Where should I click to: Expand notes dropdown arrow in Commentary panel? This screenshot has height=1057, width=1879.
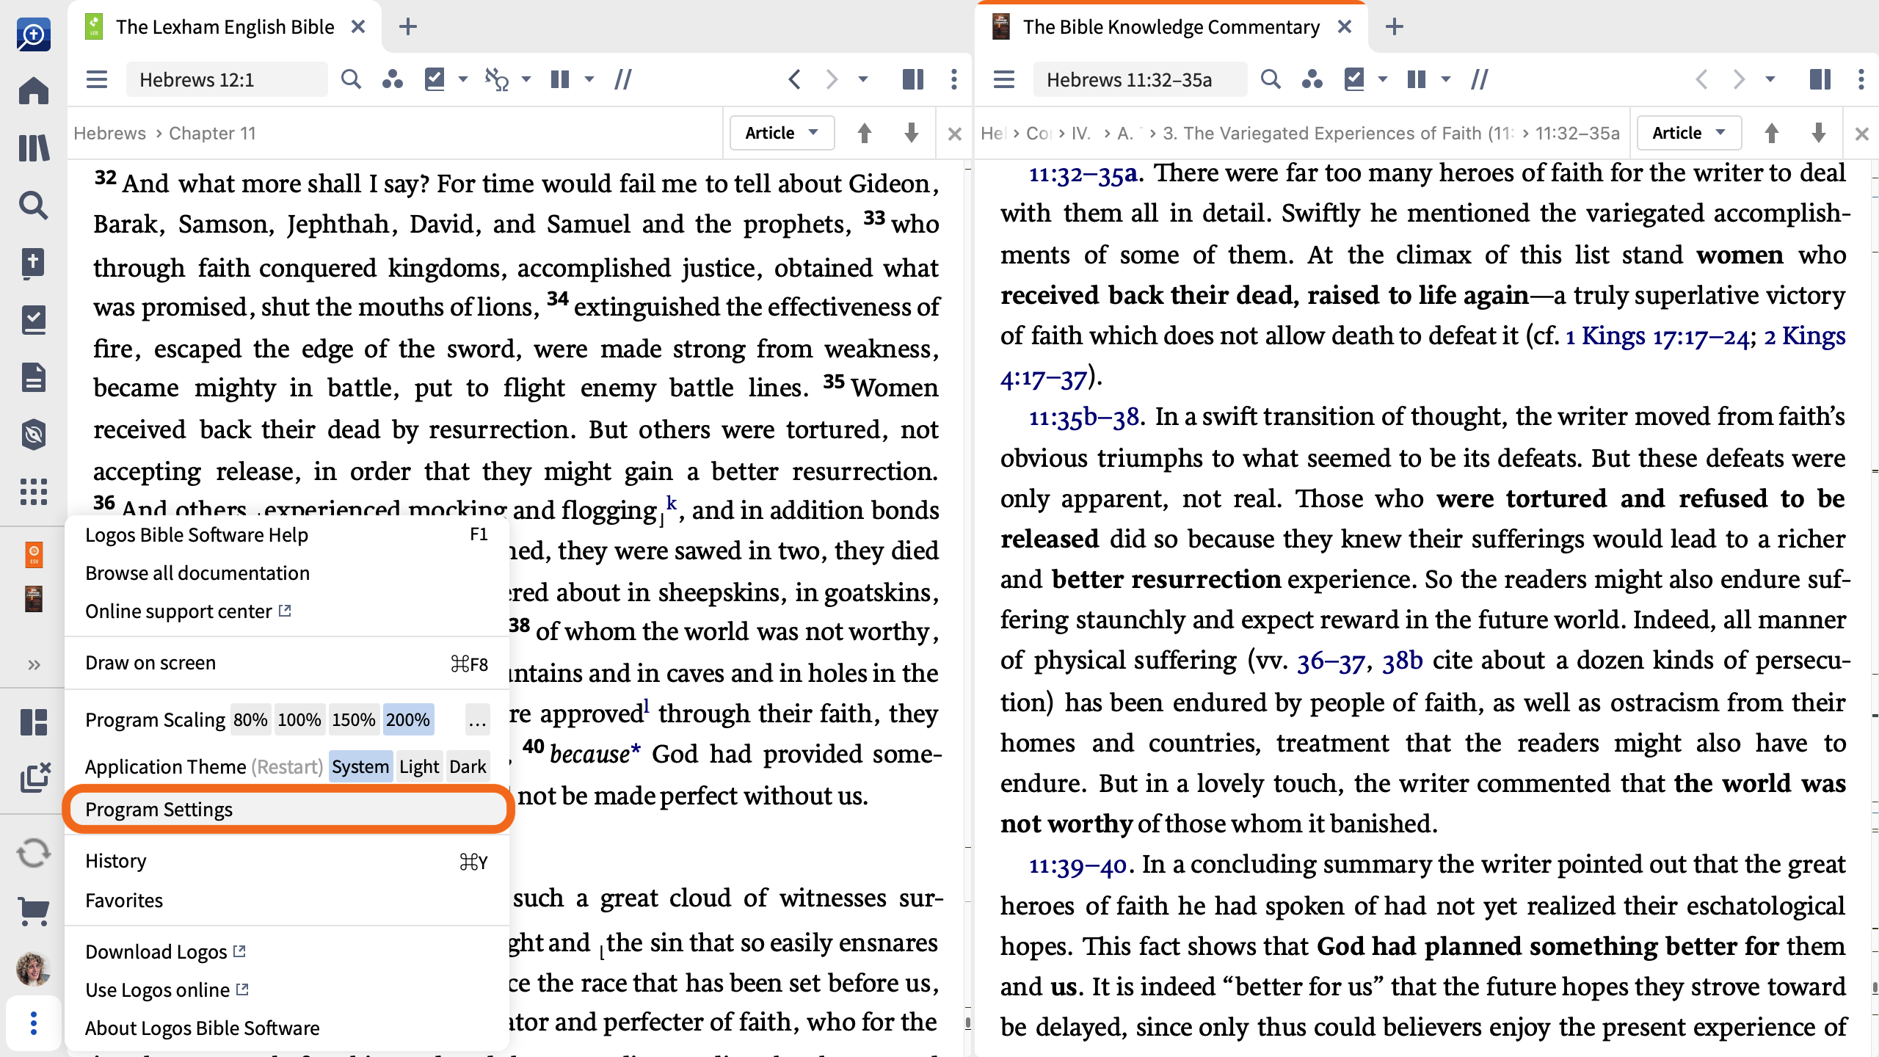click(1383, 79)
